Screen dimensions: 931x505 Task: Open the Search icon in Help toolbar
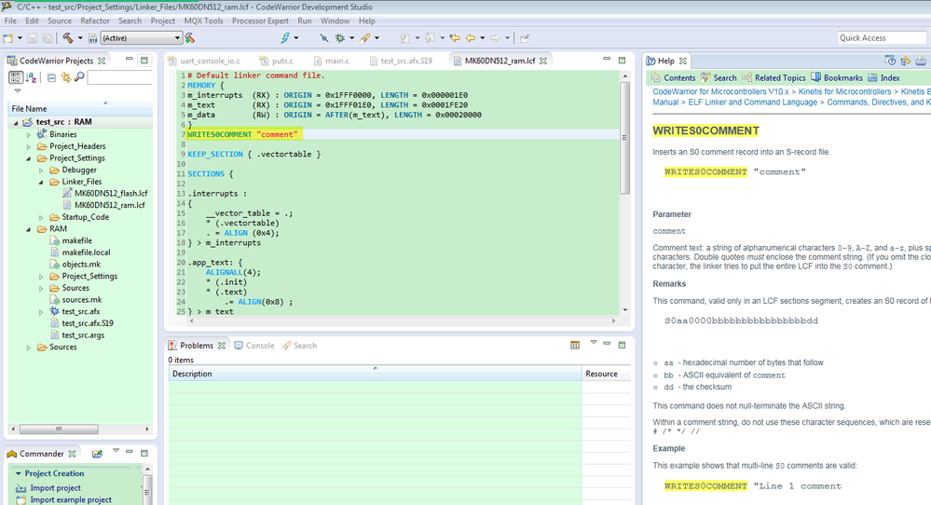tap(706, 77)
